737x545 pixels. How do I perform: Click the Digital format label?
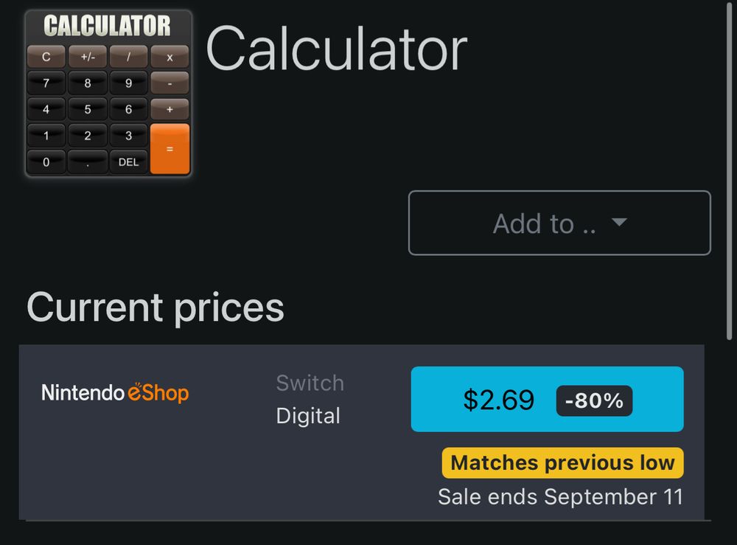(x=308, y=416)
